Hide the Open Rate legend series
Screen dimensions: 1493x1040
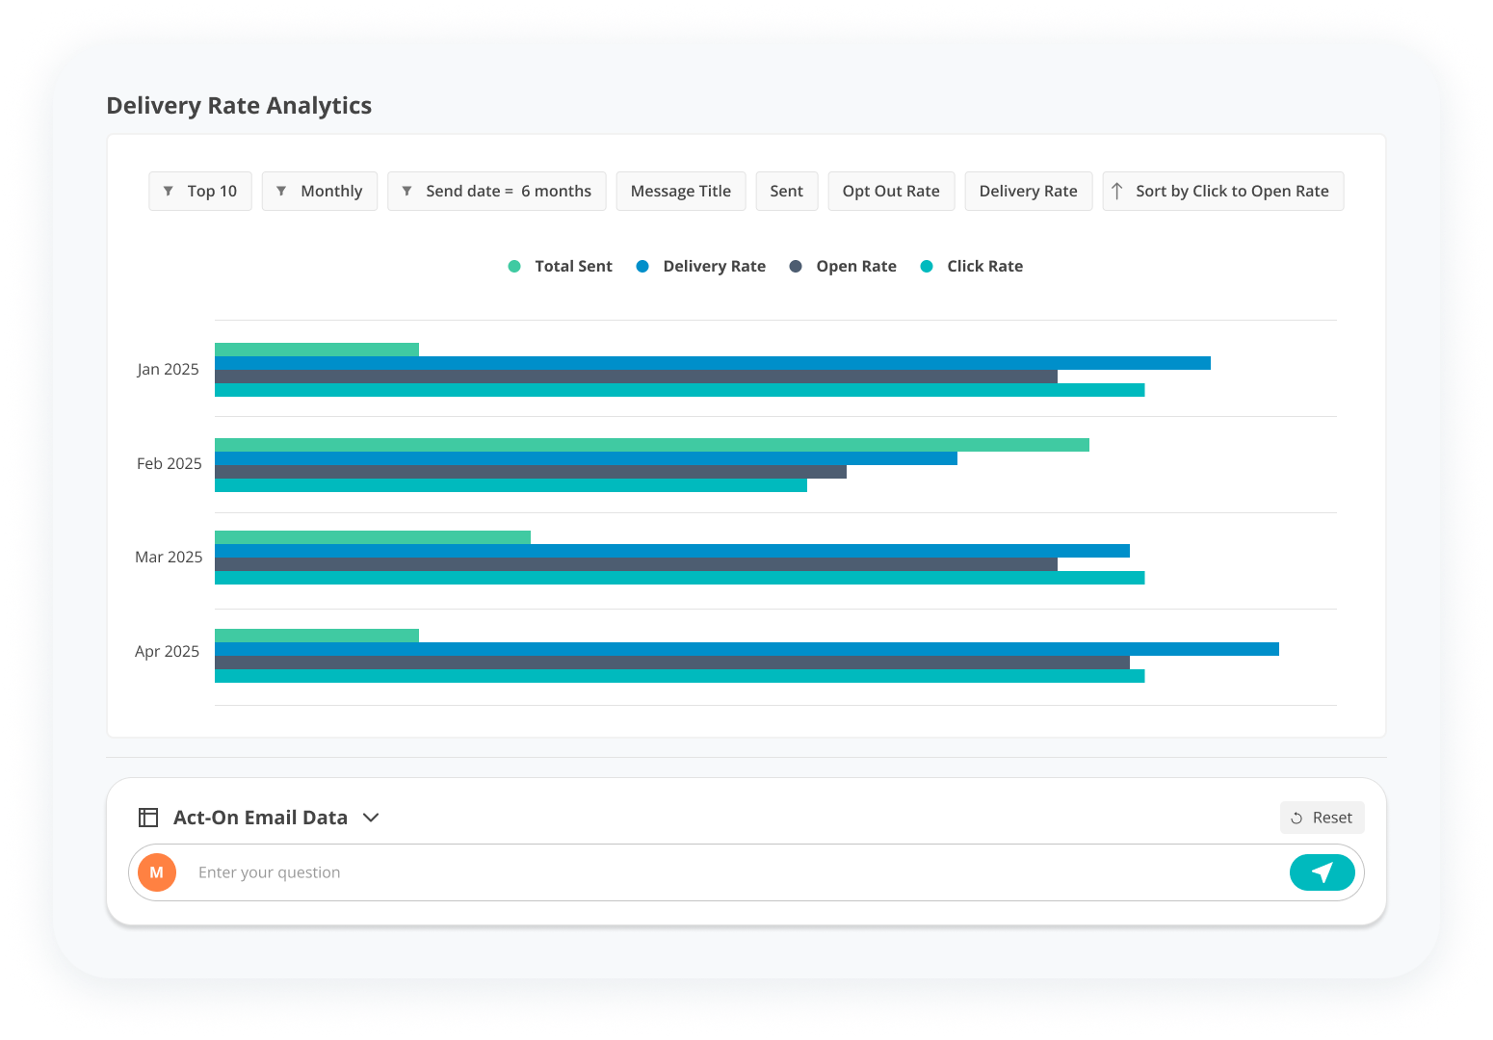(x=844, y=267)
